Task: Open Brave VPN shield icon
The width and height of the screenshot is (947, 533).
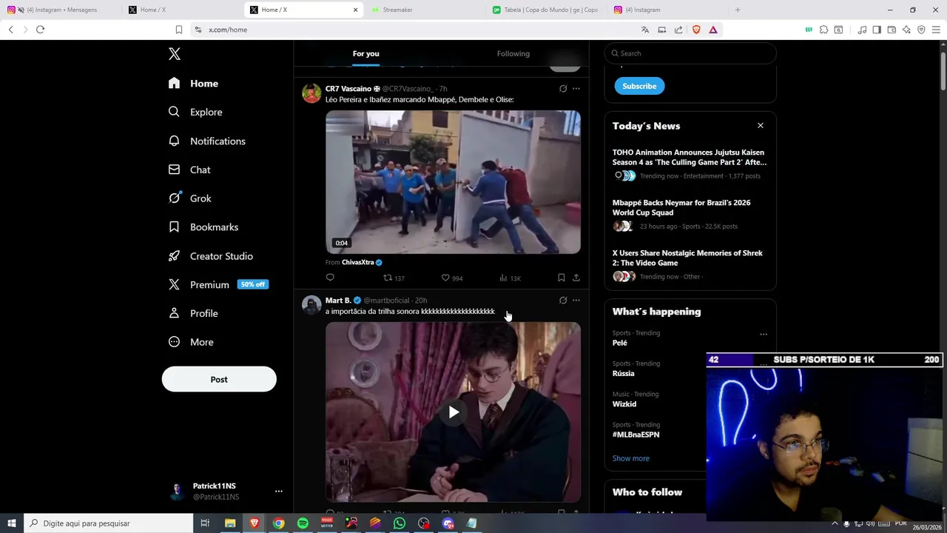Action: 921,30
